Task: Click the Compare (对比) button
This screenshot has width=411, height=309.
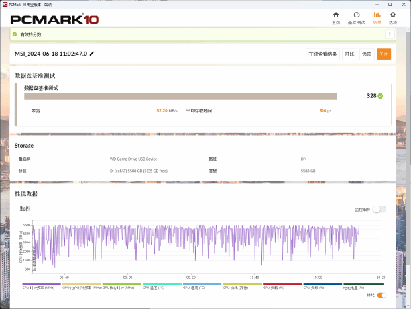Action: coord(349,54)
